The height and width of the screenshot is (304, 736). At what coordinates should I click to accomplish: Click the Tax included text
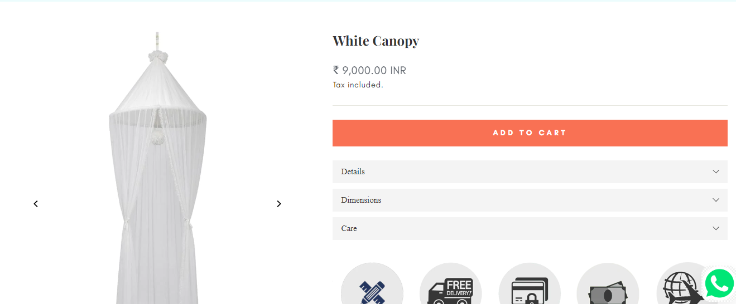[x=358, y=85]
